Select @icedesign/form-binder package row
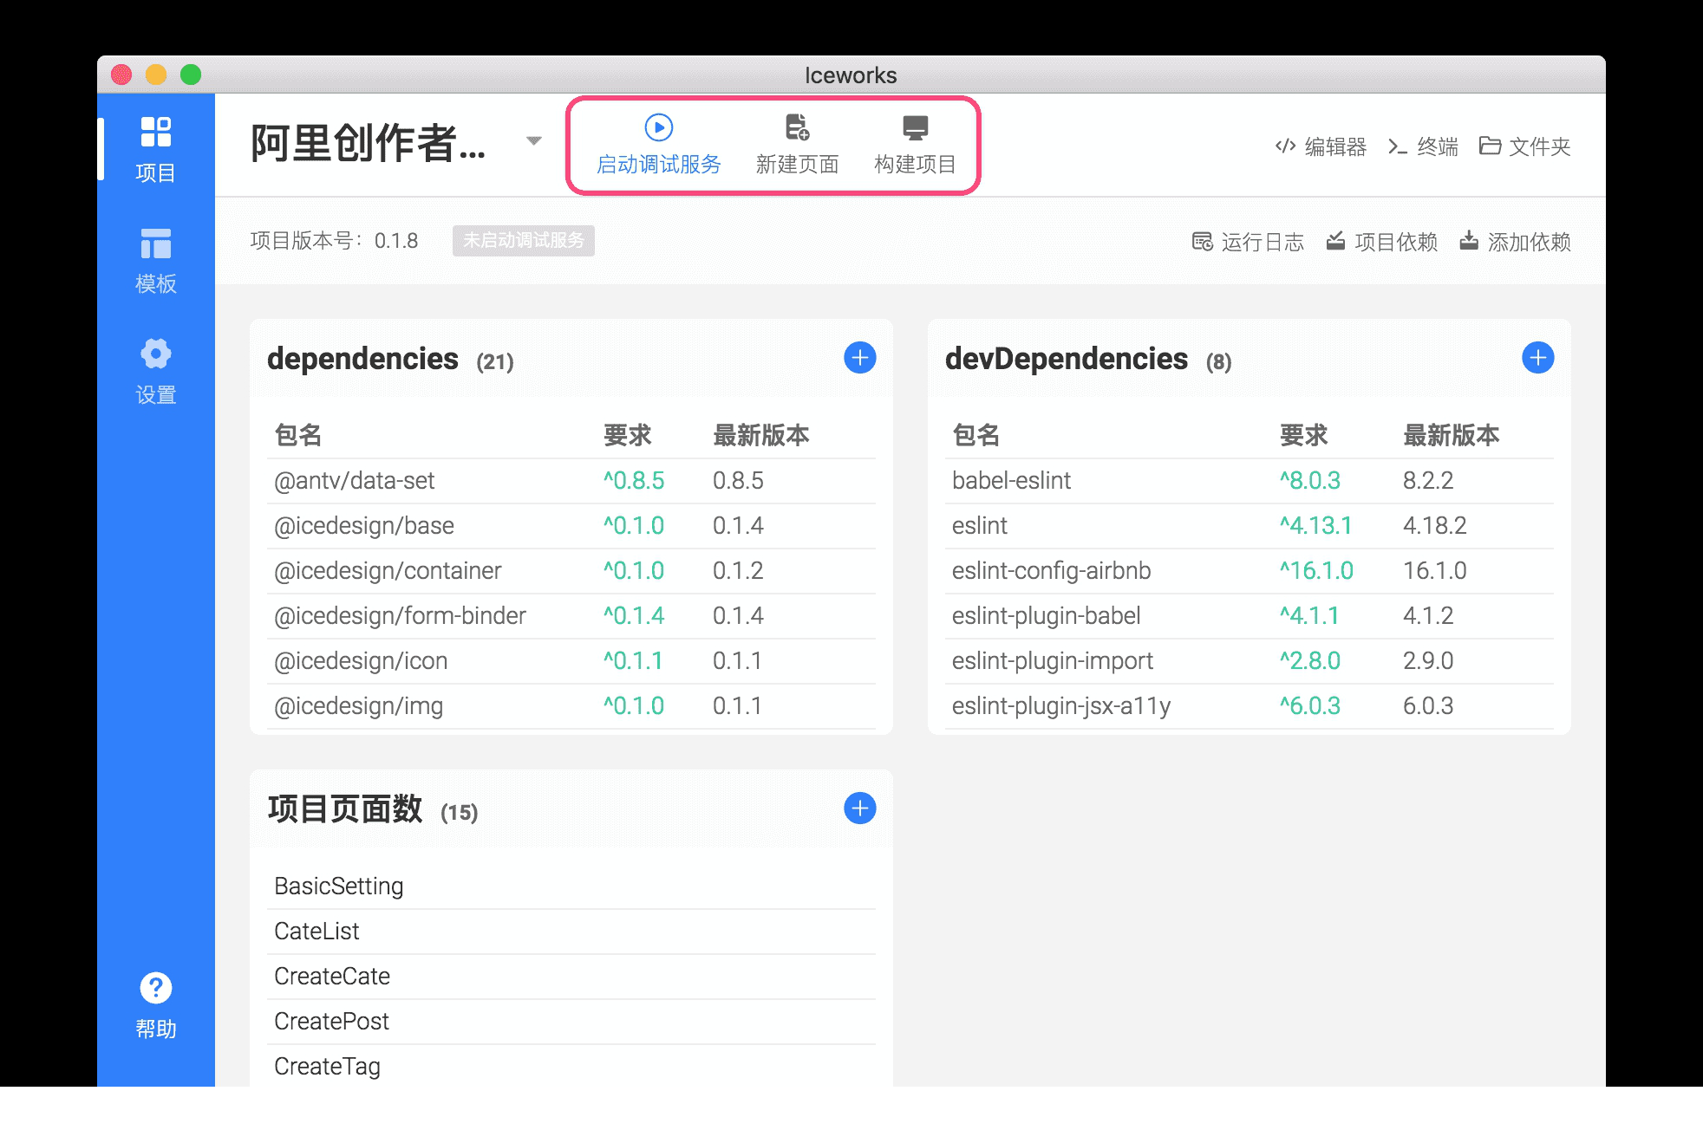 pyautogui.click(x=571, y=616)
